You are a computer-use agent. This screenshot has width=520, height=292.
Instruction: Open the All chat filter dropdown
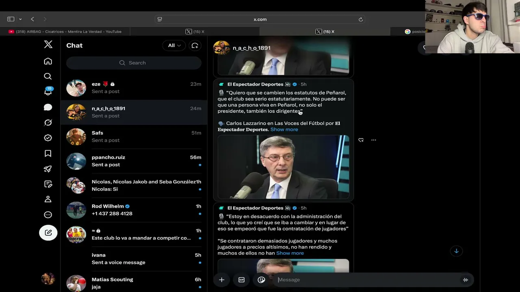(x=174, y=45)
